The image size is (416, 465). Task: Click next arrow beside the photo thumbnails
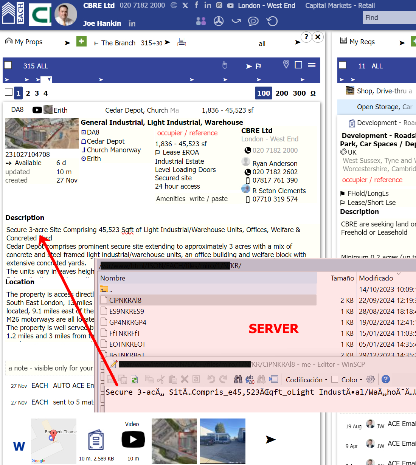tap(270, 439)
